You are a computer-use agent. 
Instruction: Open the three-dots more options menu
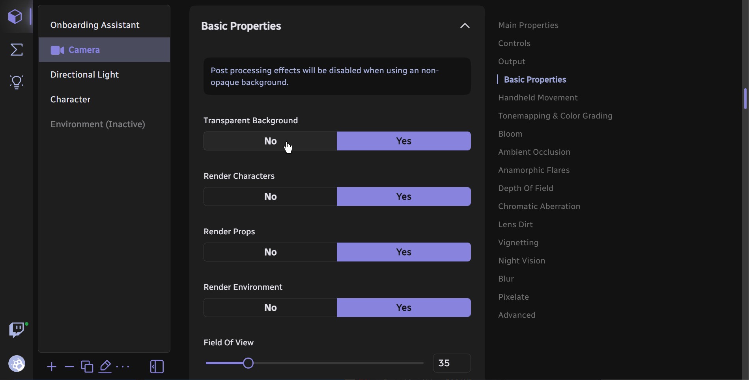click(123, 367)
